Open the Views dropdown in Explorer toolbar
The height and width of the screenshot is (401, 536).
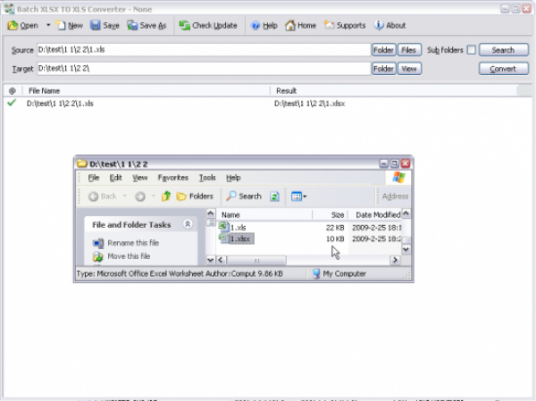[x=298, y=196]
